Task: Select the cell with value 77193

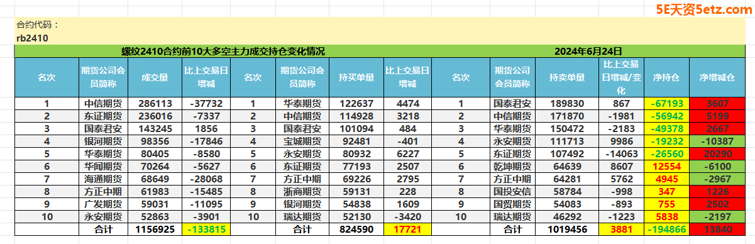Action: pos(356,166)
